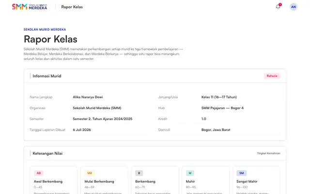Click the hub SMM Pajajaran — Bogor 4
310x194 pixels.
[222, 108]
